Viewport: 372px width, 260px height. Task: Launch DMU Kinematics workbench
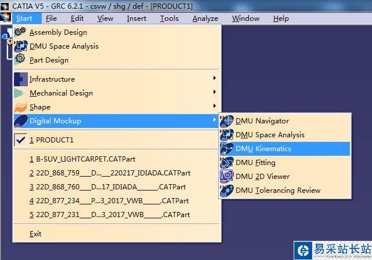[x=285, y=149]
